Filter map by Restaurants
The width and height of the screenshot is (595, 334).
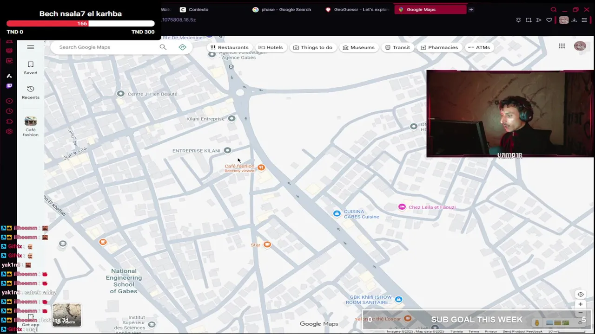230,47
